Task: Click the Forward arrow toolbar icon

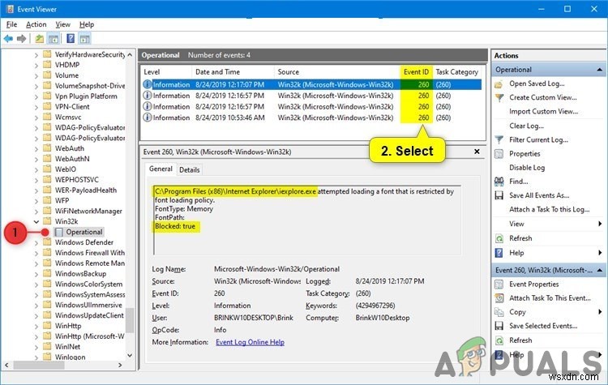Action: click(x=22, y=38)
